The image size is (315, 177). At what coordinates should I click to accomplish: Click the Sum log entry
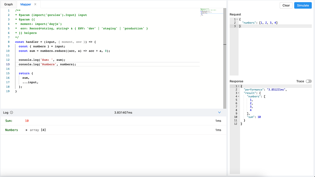click(x=9, y=121)
